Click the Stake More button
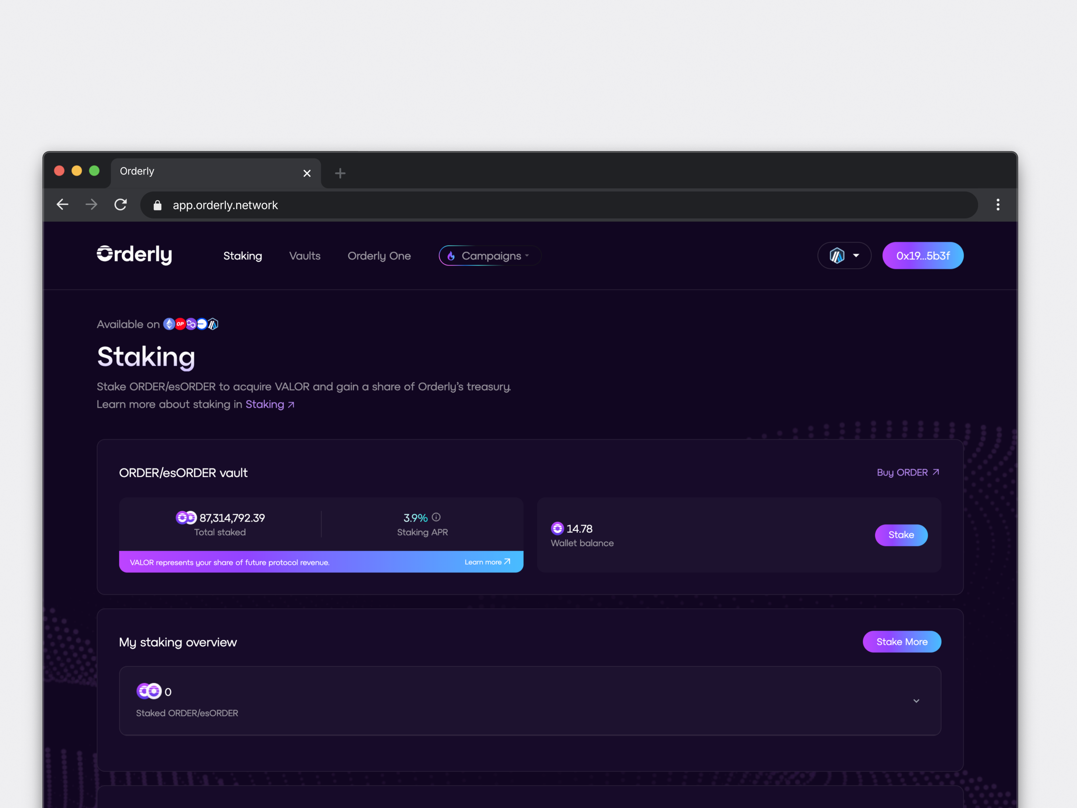 tap(902, 642)
